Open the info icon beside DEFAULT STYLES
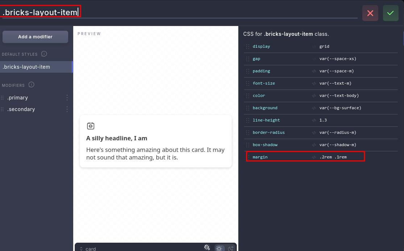The height and width of the screenshot is (251, 404). 44,54
